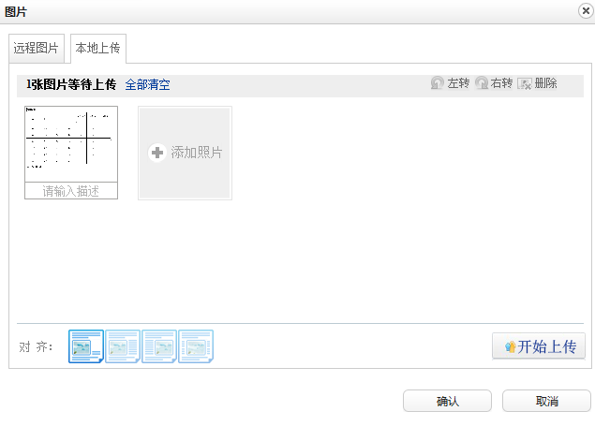Image resolution: width=595 pixels, height=426 pixels.
Task: Choose the centered image alignment icon
Action: tap(195, 346)
